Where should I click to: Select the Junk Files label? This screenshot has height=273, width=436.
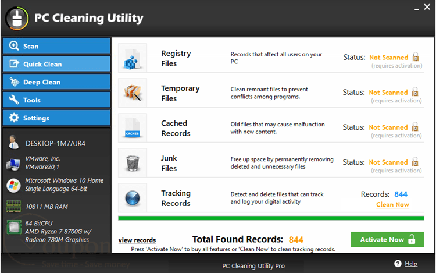(x=169, y=163)
